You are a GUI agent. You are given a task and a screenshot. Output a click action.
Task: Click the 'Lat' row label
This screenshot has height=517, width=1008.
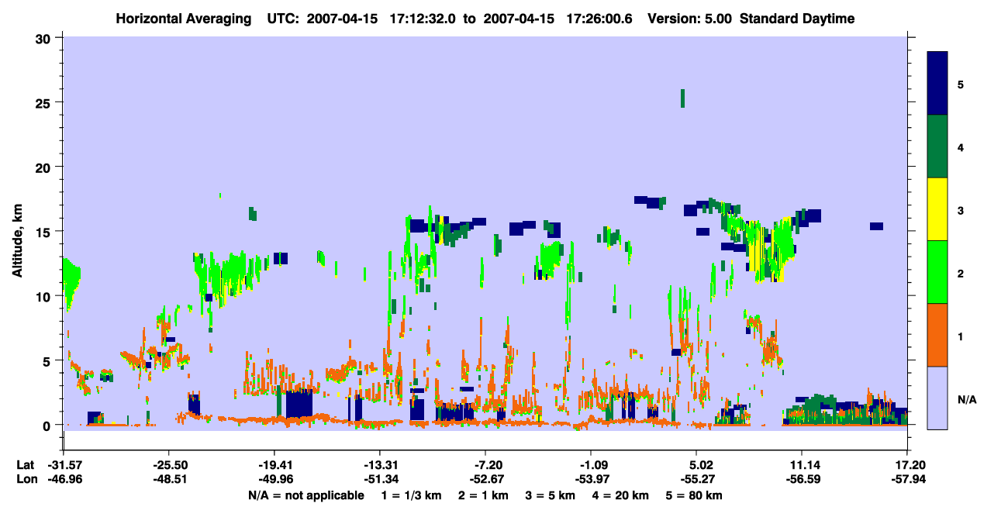pos(25,465)
